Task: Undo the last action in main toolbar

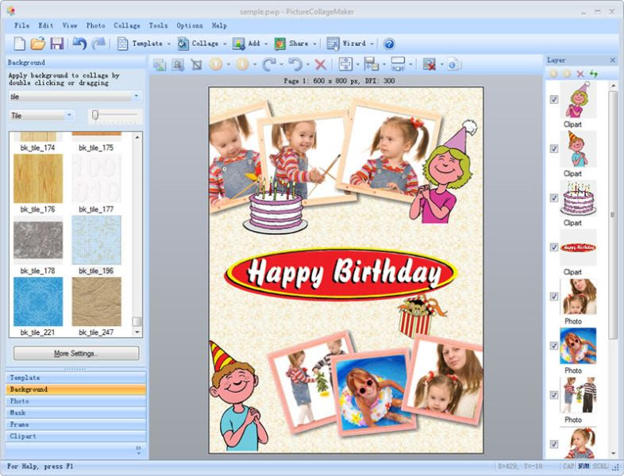Action: [x=79, y=44]
